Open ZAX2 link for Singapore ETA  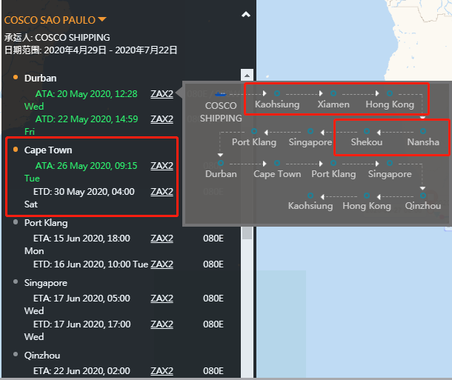162,299
